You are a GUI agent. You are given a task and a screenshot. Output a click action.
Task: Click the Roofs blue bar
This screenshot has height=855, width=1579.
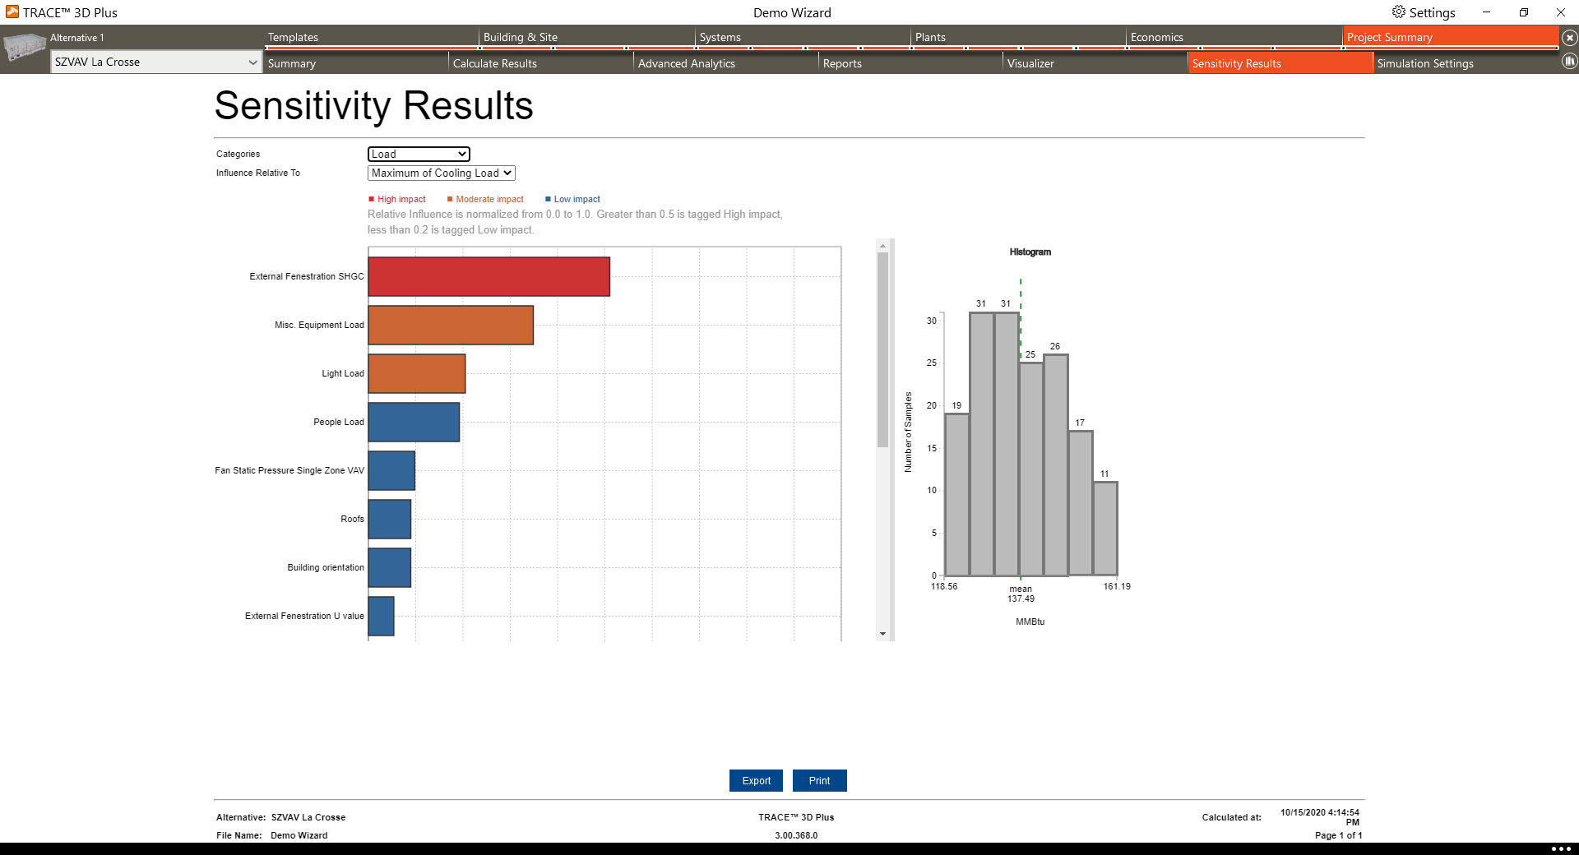[390, 519]
